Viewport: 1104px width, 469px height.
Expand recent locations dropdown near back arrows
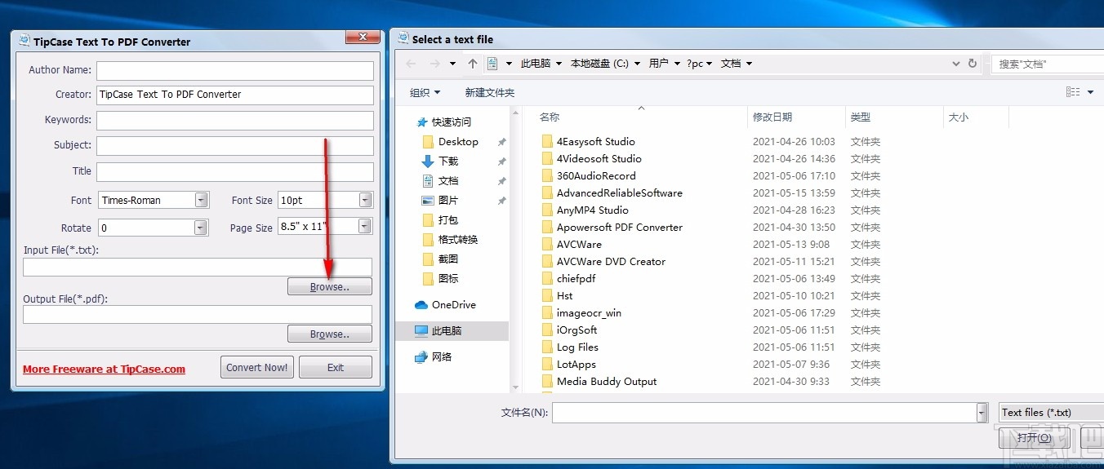pyautogui.click(x=453, y=64)
